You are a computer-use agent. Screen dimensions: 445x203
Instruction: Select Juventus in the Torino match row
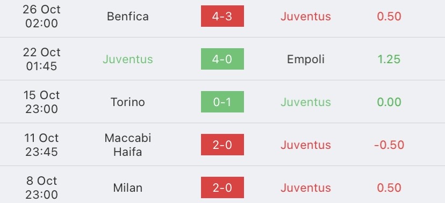point(306,102)
